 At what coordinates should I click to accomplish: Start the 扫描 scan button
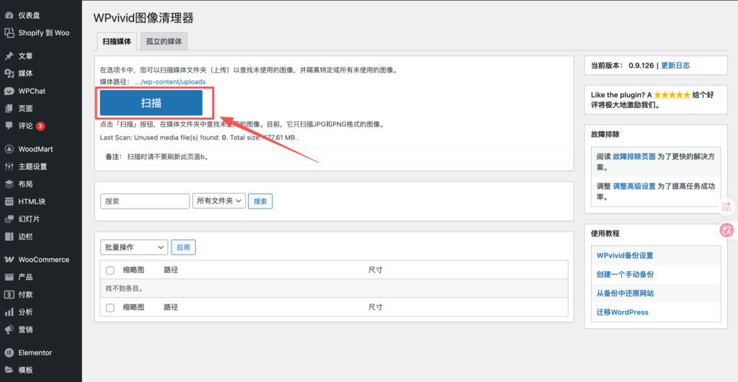pos(151,103)
